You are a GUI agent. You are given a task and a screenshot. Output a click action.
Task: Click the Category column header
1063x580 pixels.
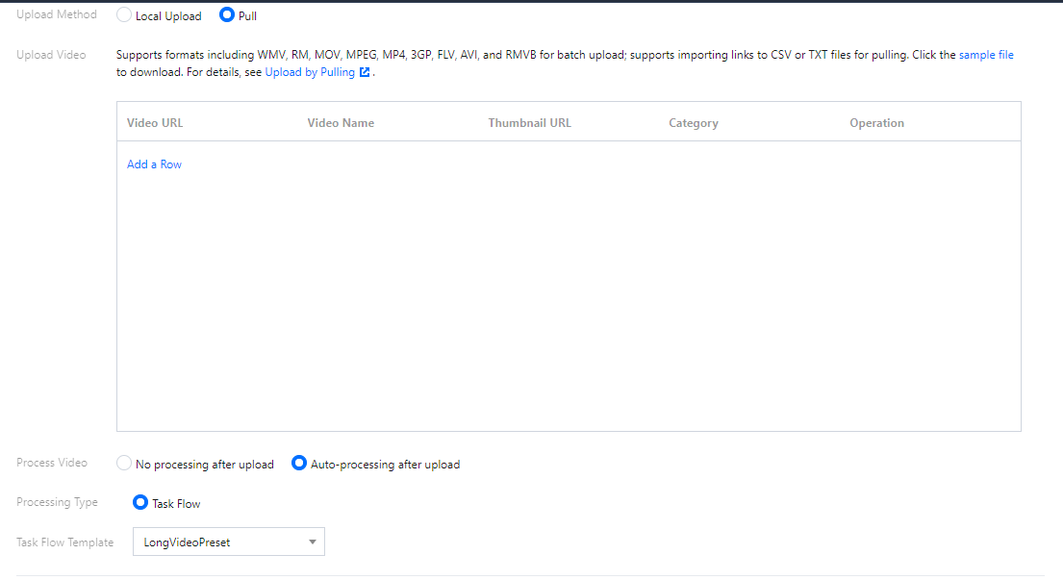(694, 123)
